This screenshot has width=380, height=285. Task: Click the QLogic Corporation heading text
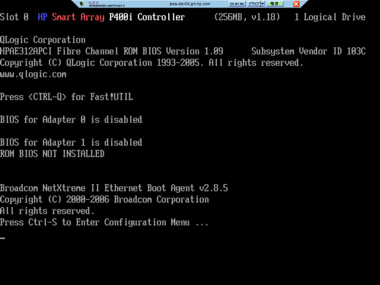[43, 40]
